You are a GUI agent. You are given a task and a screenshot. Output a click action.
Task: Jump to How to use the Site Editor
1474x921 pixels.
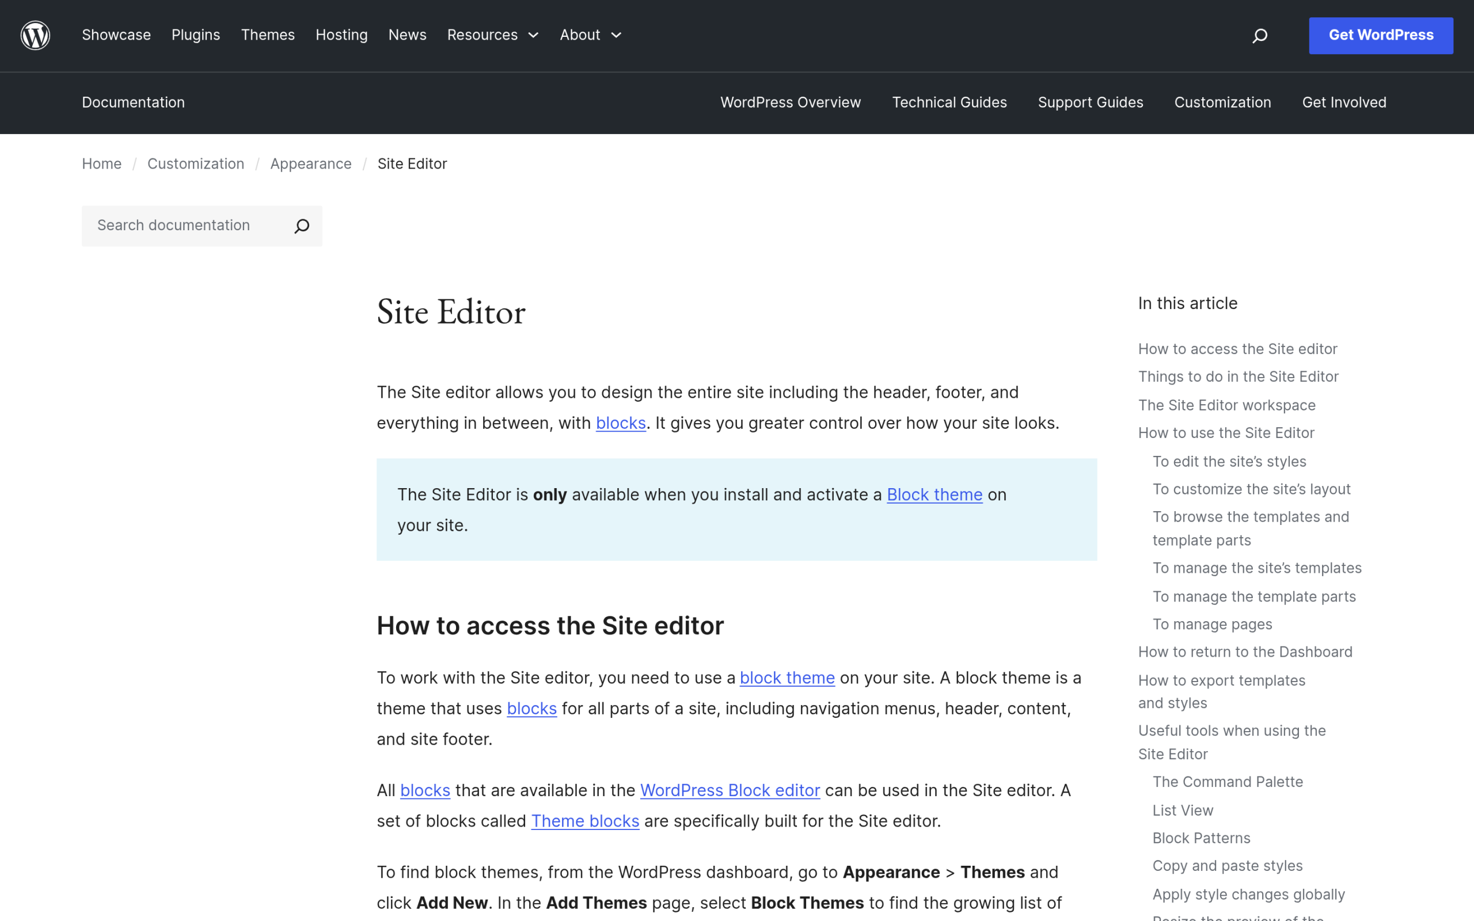pyautogui.click(x=1225, y=432)
